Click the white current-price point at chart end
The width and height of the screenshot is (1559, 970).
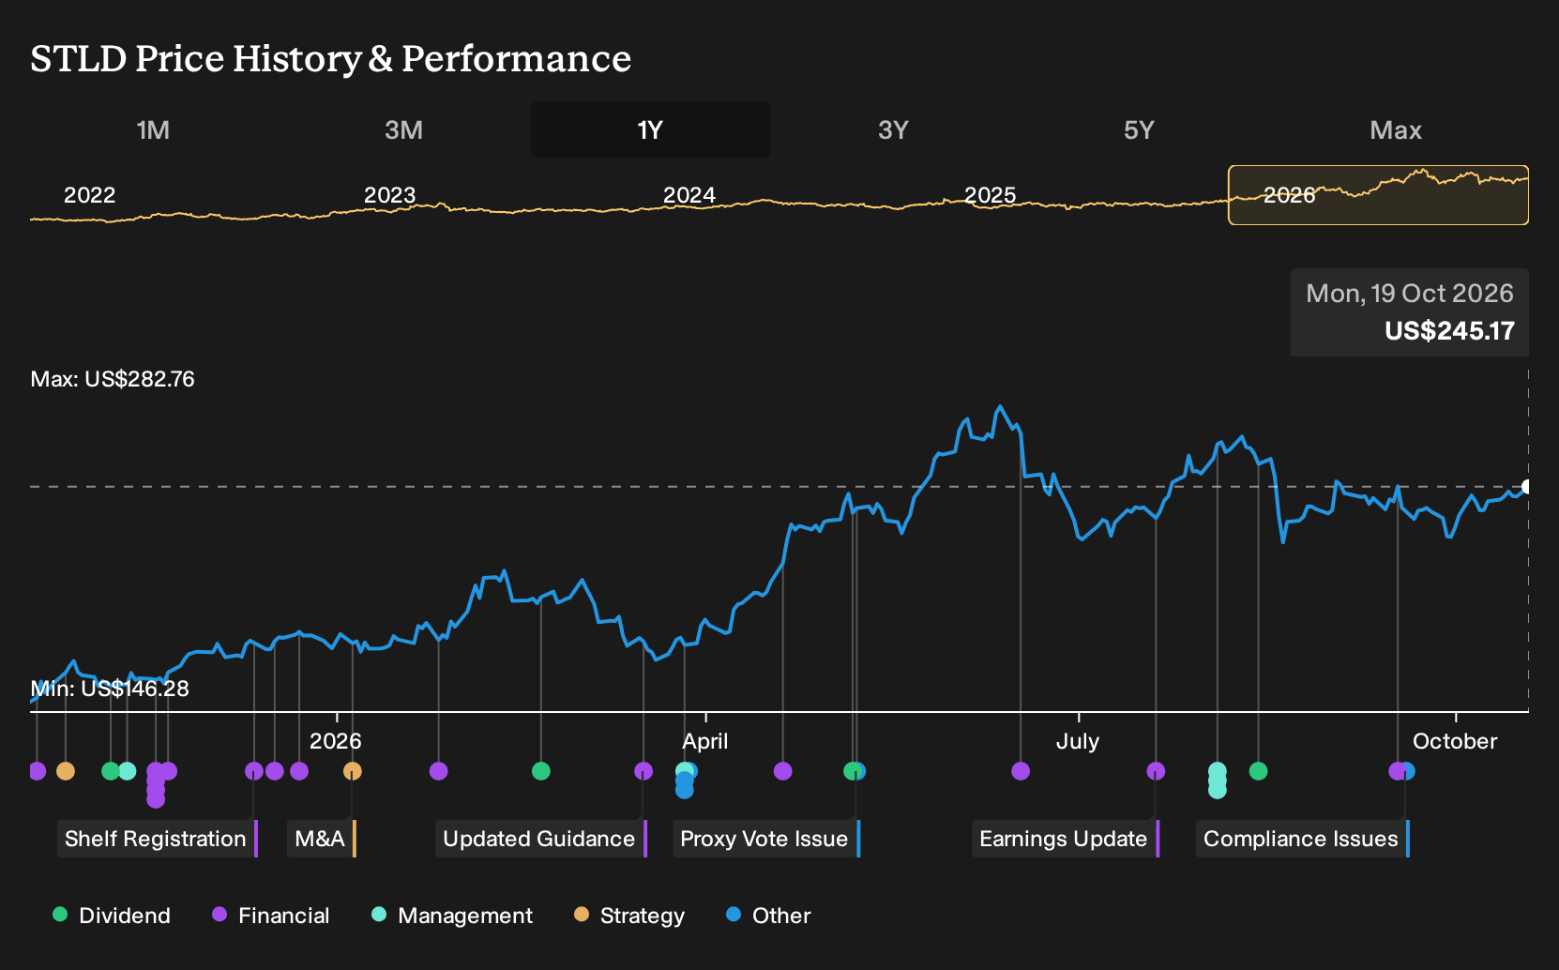[x=1527, y=486]
